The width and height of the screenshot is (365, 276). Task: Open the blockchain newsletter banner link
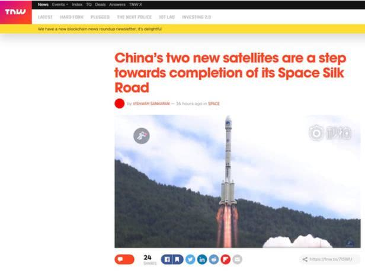click(x=100, y=29)
